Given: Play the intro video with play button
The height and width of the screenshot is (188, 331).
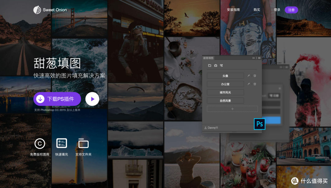Looking at the screenshot, I should [x=92, y=99].
